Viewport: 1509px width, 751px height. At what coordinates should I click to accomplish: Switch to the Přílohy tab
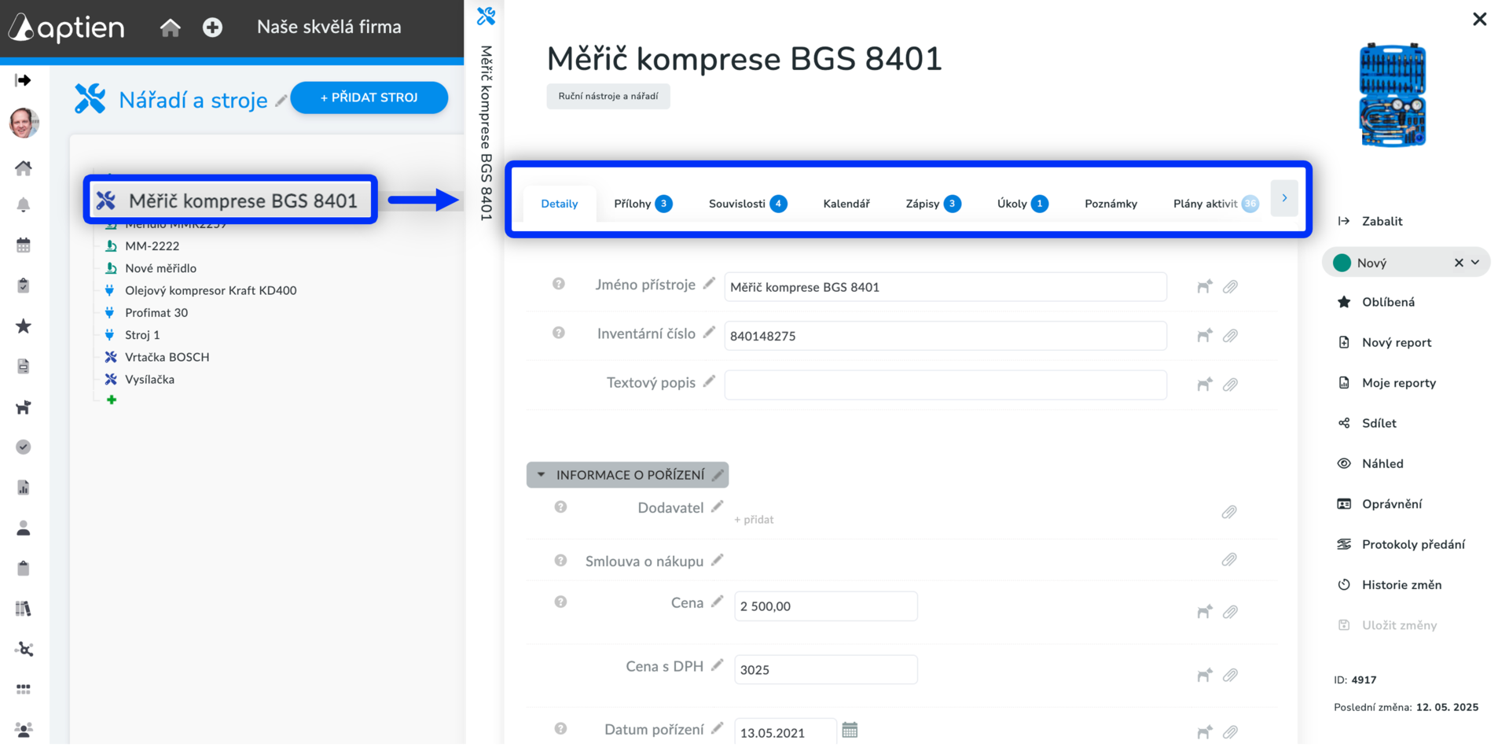pos(642,204)
